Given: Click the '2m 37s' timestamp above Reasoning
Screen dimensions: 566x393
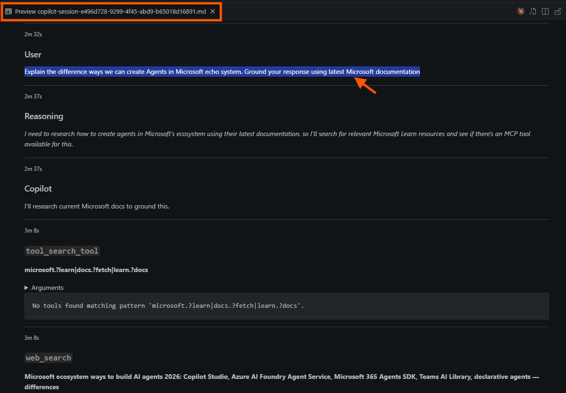Looking at the screenshot, I should coord(33,96).
